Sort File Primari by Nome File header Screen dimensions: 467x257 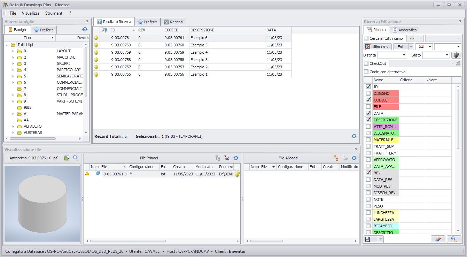click(109, 167)
